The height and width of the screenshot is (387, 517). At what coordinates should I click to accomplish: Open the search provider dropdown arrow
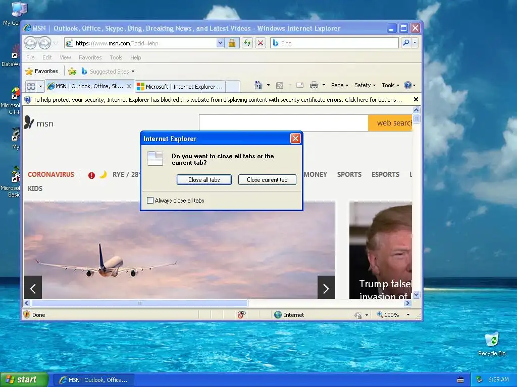pyautogui.click(x=415, y=43)
